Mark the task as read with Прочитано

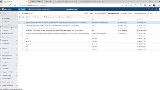pyautogui.click(x=38, y=17)
